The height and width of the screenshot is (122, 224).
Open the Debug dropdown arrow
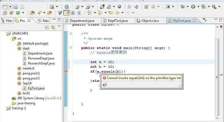188,7
